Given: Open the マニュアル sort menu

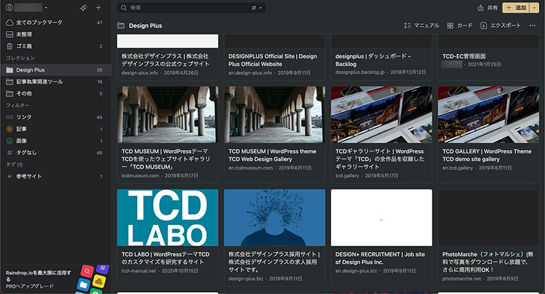Looking at the screenshot, I should [422, 25].
